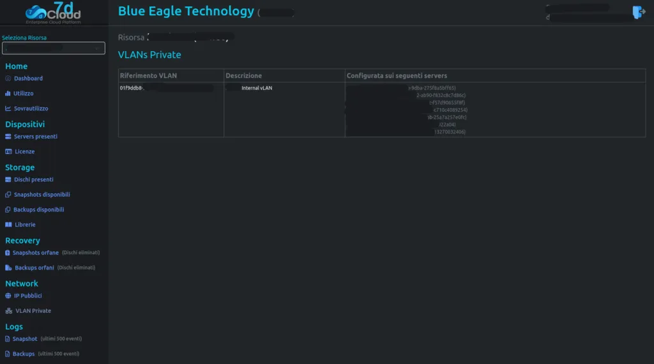Viewport: 654px width, 364px height.
Task: Open the Dashboard link
Action: click(28, 79)
